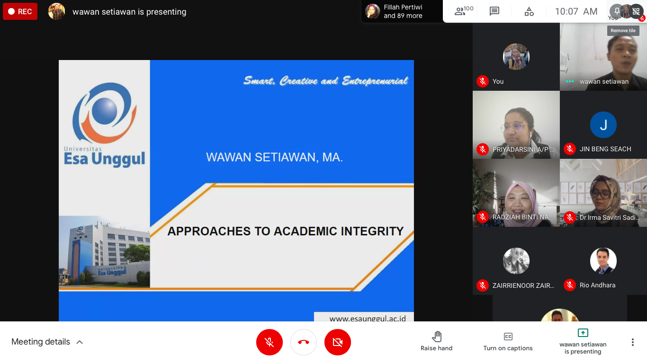Click ZAIRRIENOOR ZAIR... profile avatar

[x=516, y=261]
